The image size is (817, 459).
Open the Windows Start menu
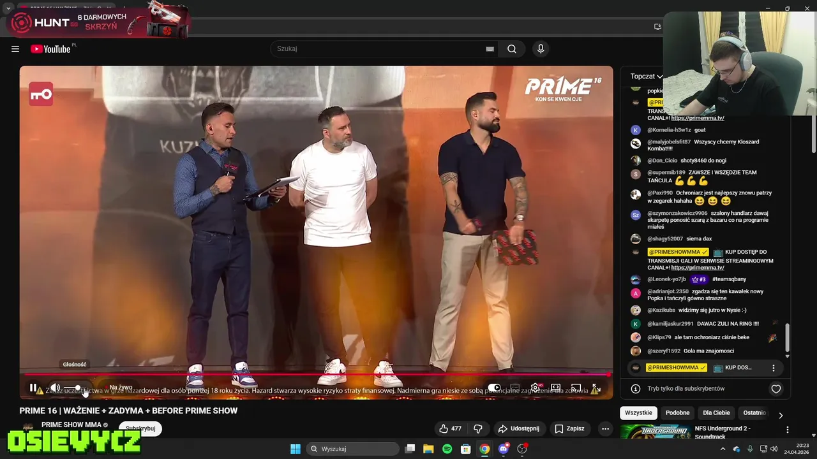296,449
